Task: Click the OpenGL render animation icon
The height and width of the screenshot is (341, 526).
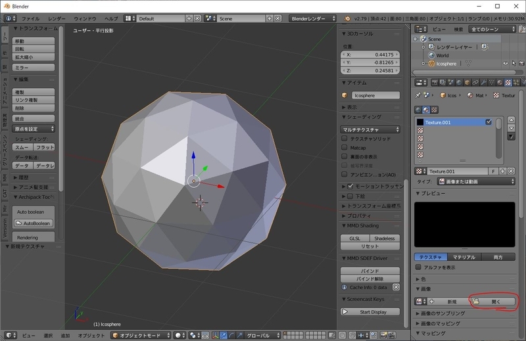Action: pyautogui.click(x=391, y=335)
